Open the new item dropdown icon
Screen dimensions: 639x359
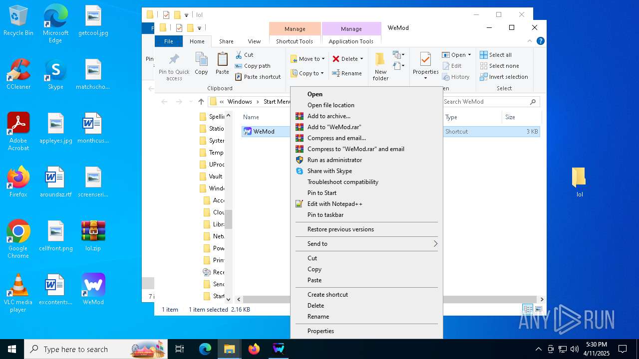point(398,55)
